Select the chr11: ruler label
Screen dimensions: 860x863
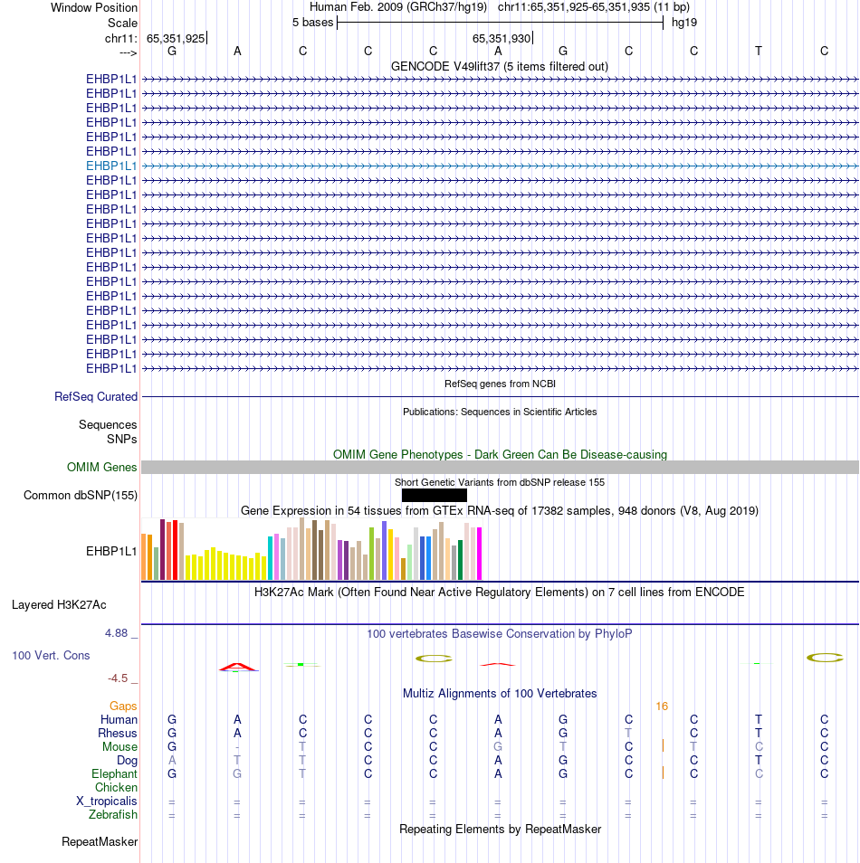click(120, 38)
